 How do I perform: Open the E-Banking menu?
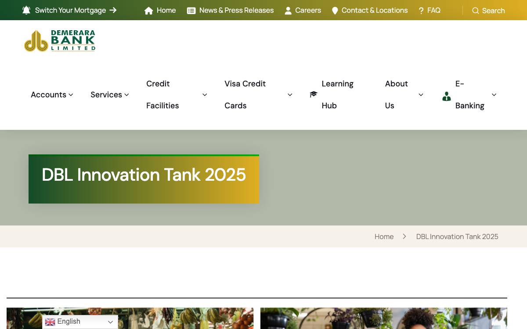click(469, 95)
